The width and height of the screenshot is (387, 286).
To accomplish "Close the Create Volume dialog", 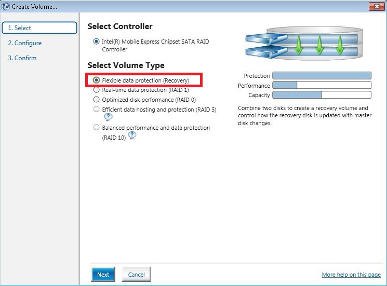I will point(377,6).
